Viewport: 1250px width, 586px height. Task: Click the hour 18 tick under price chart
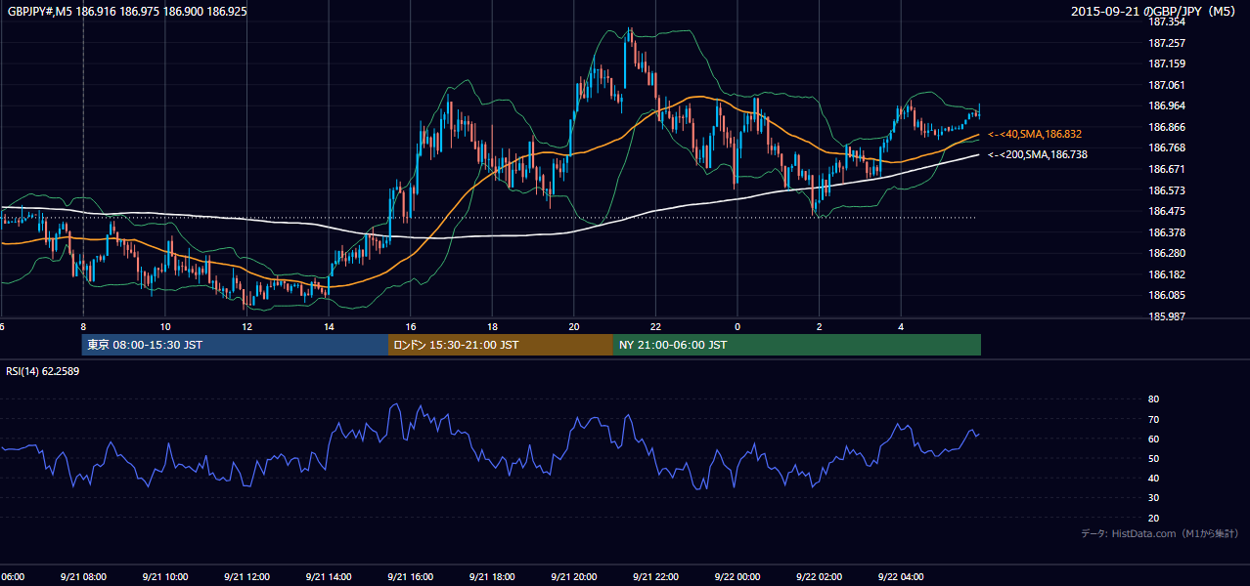pos(492,326)
